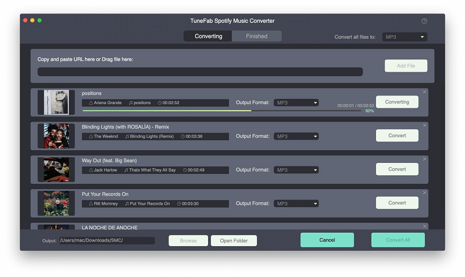Click the URL paste input field
Image resolution: width=465 pixels, height=277 pixels.
200,72
